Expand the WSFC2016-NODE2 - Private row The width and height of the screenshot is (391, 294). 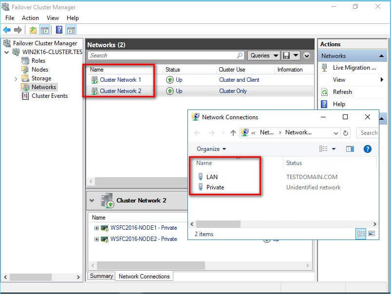click(96, 239)
